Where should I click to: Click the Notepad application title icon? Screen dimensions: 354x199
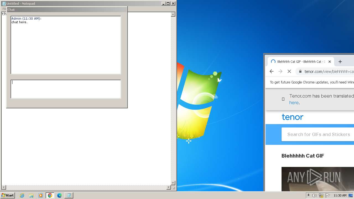pyautogui.click(x=4, y=4)
